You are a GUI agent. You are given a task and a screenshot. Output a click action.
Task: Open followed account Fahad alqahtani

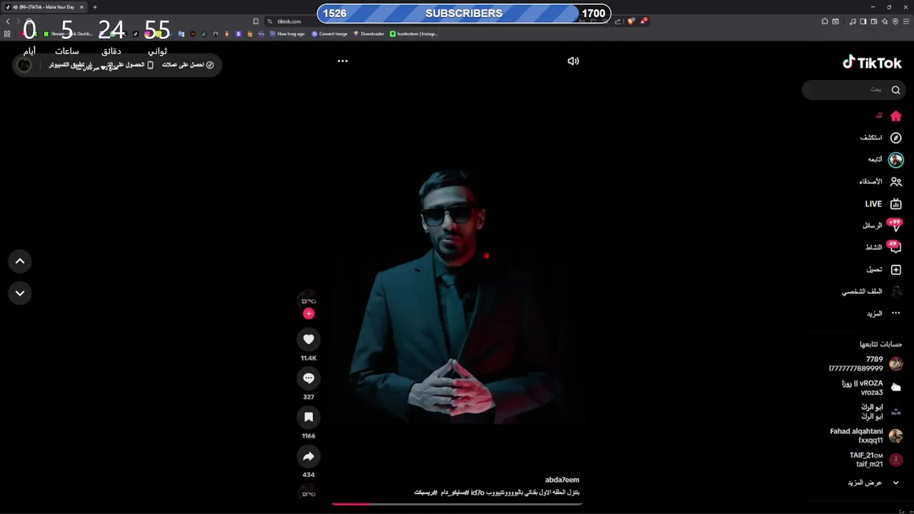pos(866,436)
